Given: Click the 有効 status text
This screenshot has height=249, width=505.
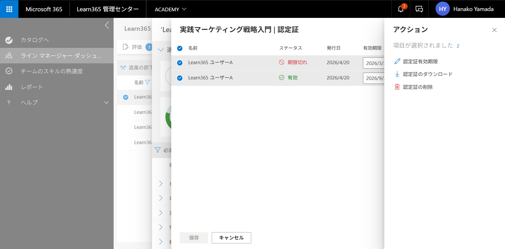Looking at the screenshot, I should (292, 78).
